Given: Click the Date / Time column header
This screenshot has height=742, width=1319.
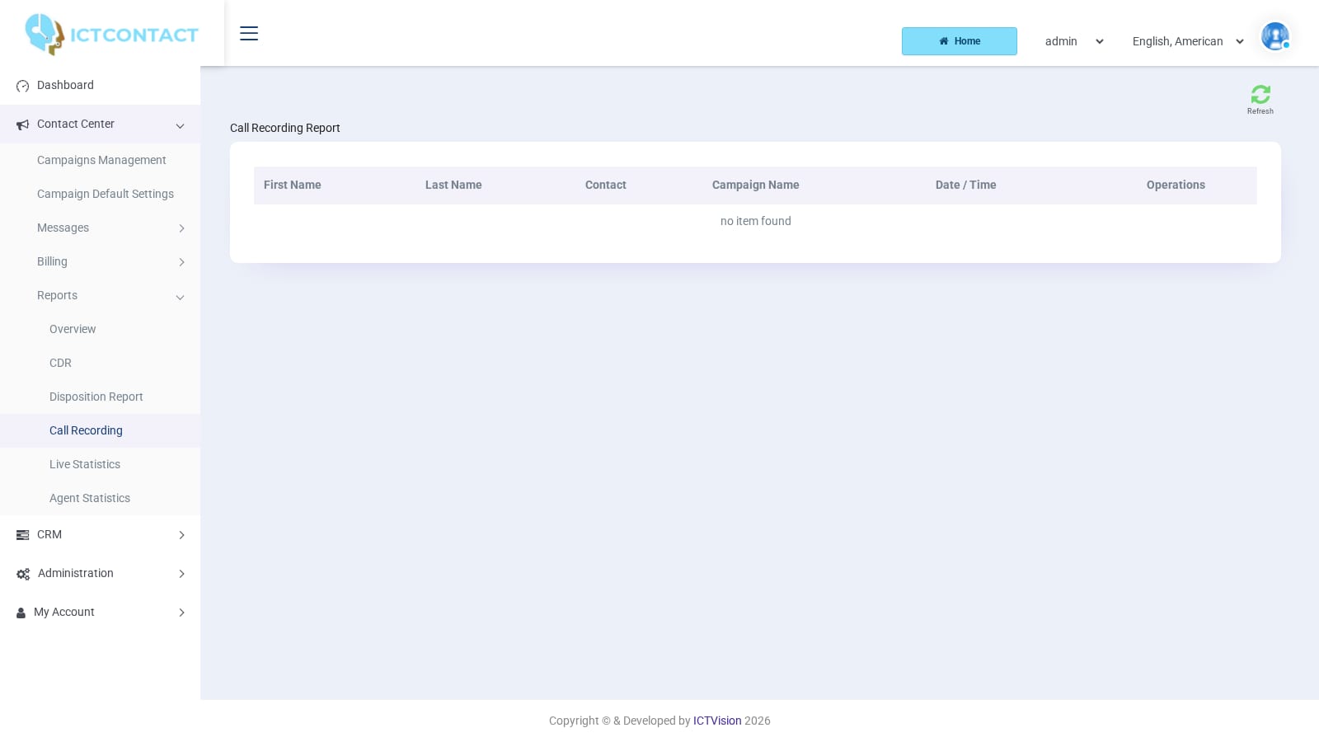Looking at the screenshot, I should pos(966,185).
